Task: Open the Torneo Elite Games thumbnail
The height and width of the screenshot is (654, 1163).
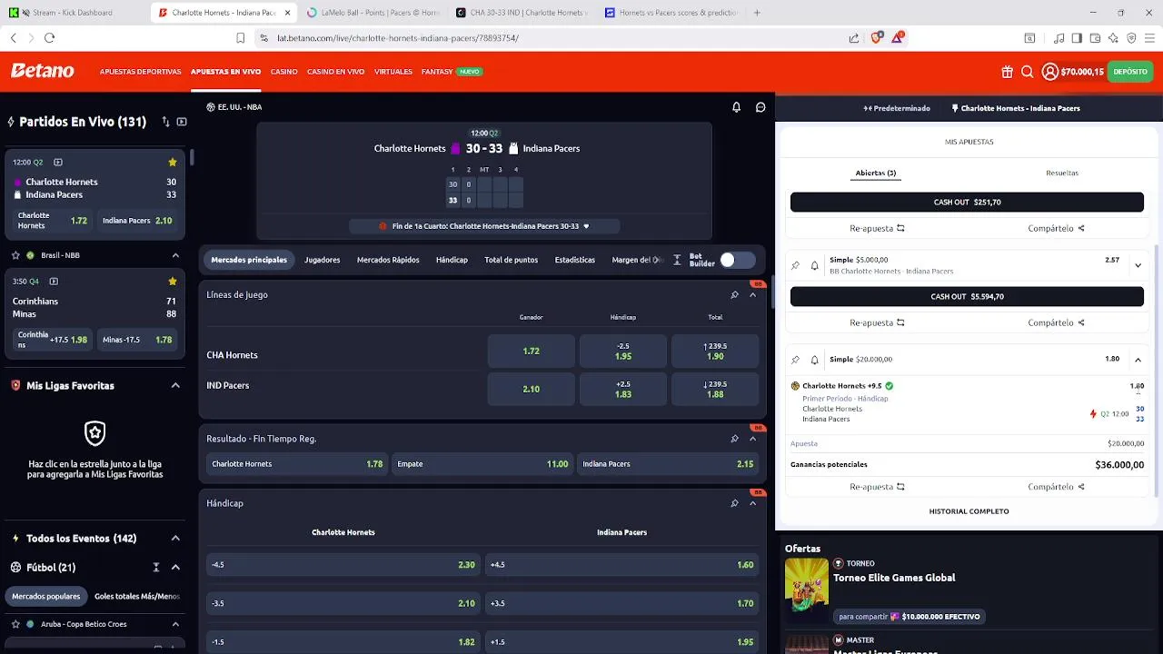Action: click(807, 585)
